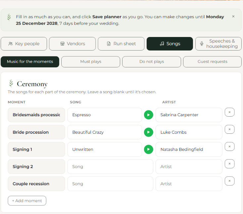Remove the Bridesmaids procession row
The height and width of the screenshot is (214, 243).
coord(229,112)
